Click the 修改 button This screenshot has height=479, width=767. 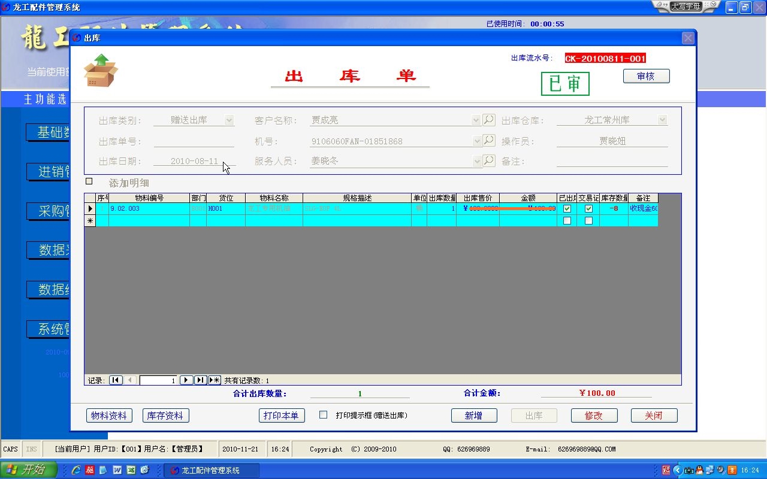pos(593,416)
